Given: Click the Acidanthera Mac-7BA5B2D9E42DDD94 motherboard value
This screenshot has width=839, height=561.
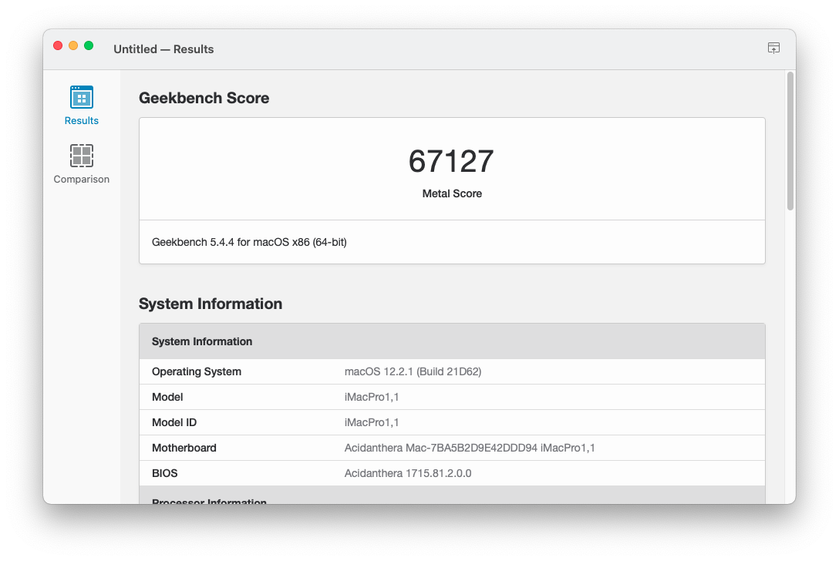Looking at the screenshot, I should tap(469, 448).
